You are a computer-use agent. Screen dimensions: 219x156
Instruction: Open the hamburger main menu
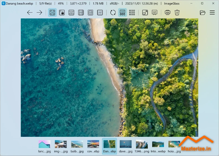212,13
